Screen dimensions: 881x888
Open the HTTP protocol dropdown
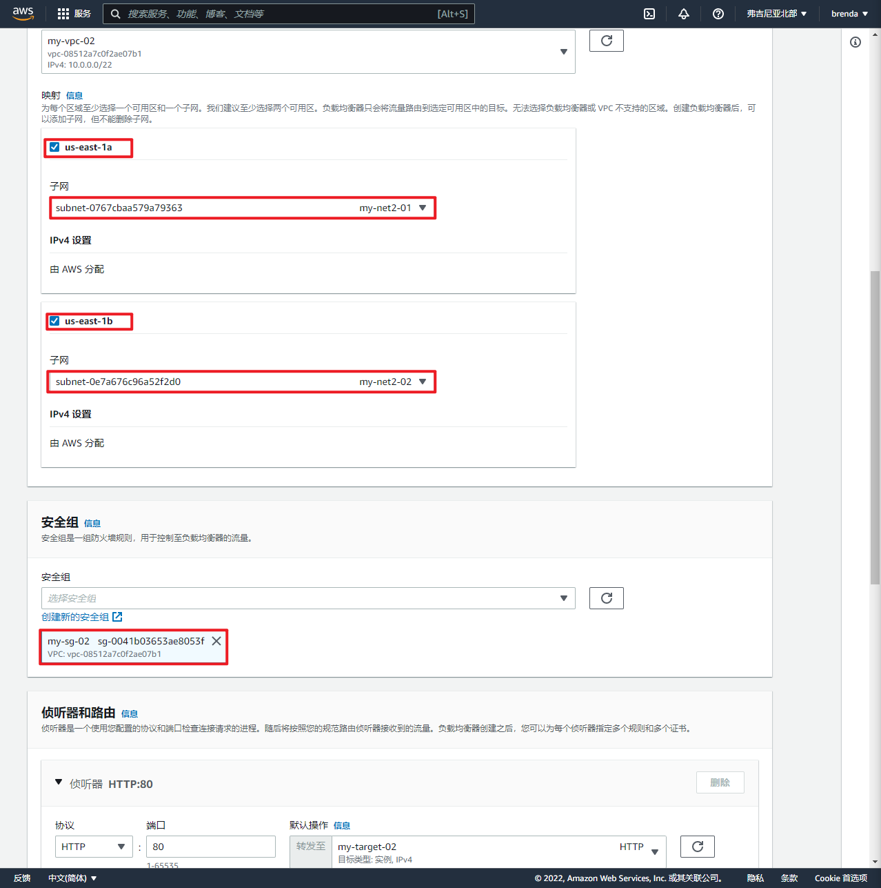94,847
